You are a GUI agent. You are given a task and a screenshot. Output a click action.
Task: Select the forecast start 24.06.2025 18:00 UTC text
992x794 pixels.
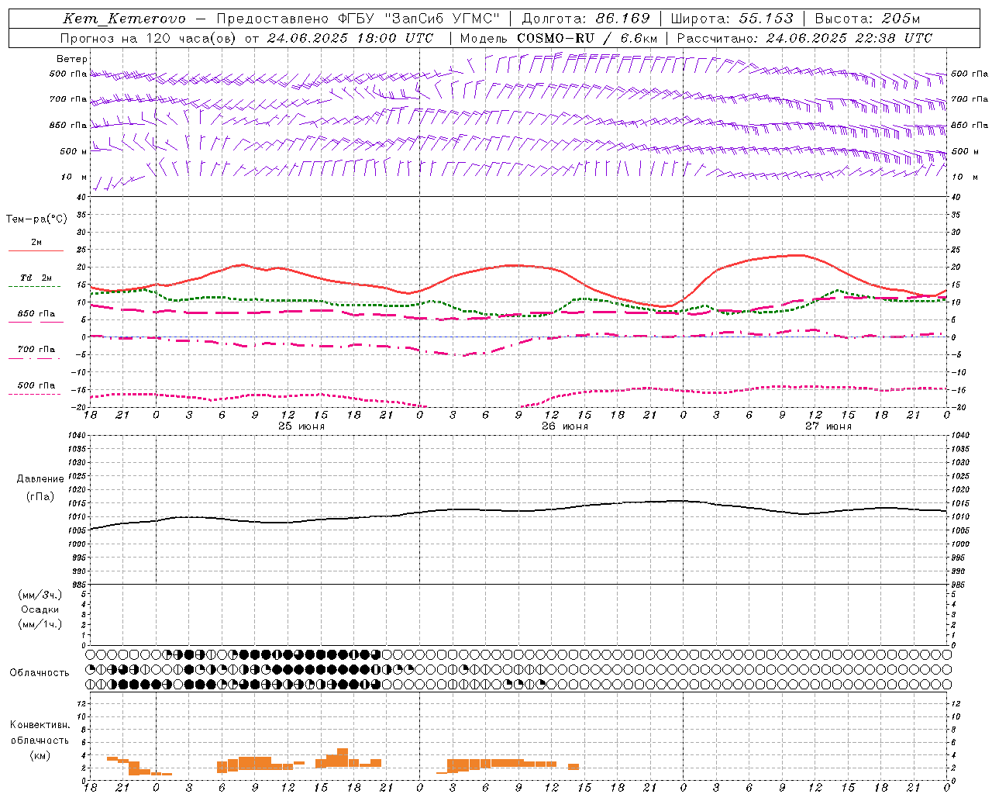(350, 38)
